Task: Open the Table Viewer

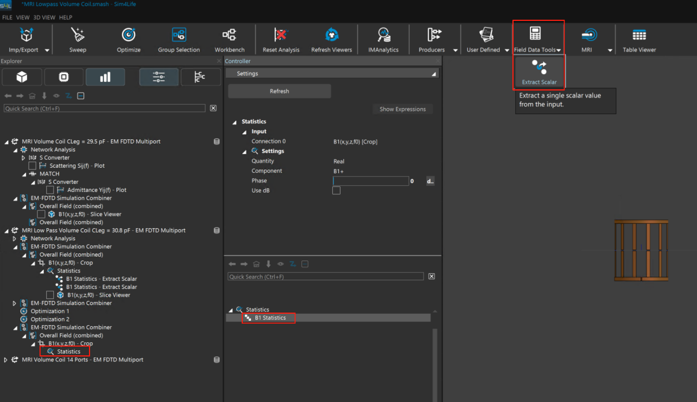Action: tap(639, 35)
